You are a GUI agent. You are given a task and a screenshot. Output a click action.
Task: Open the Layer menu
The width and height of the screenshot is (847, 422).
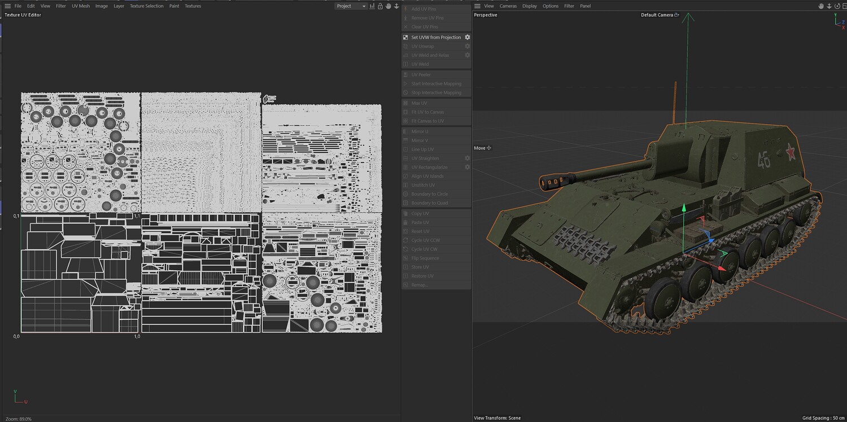pos(119,6)
